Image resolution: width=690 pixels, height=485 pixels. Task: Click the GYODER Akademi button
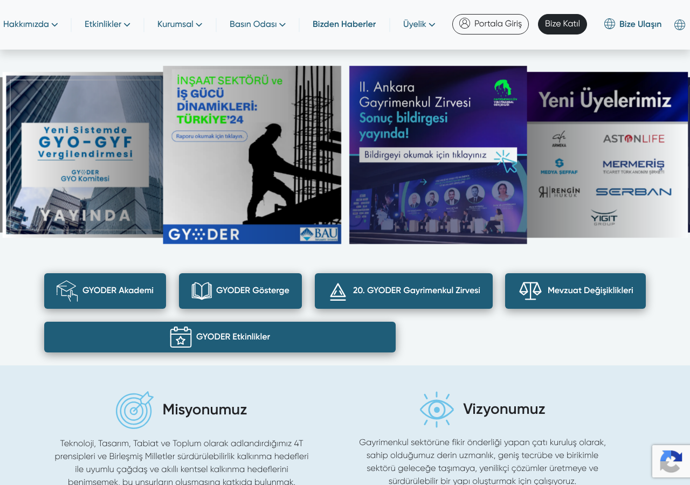pyautogui.click(x=105, y=291)
